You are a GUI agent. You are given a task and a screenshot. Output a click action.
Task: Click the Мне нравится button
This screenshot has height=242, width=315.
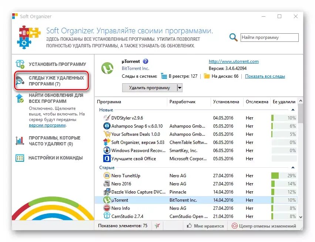tap(205, 226)
